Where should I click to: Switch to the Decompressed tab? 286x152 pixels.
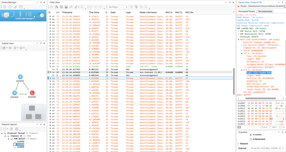(265, 11)
